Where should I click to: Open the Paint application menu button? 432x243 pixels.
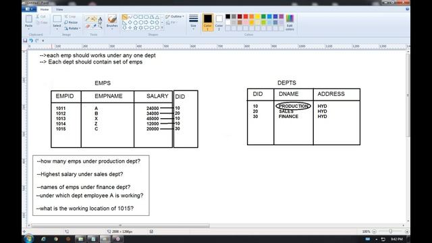pos(28,9)
